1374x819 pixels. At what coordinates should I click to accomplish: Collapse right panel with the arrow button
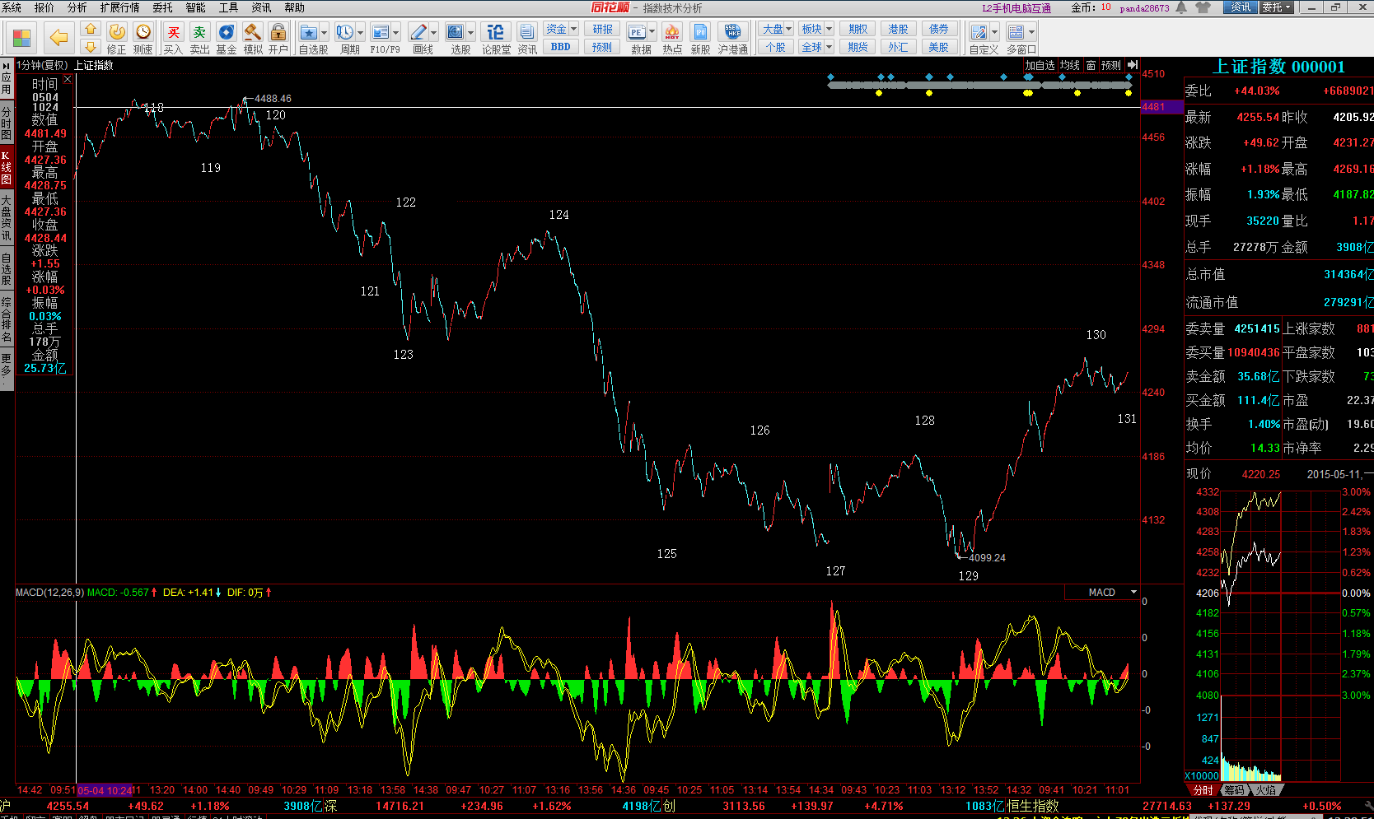click(x=1133, y=65)
